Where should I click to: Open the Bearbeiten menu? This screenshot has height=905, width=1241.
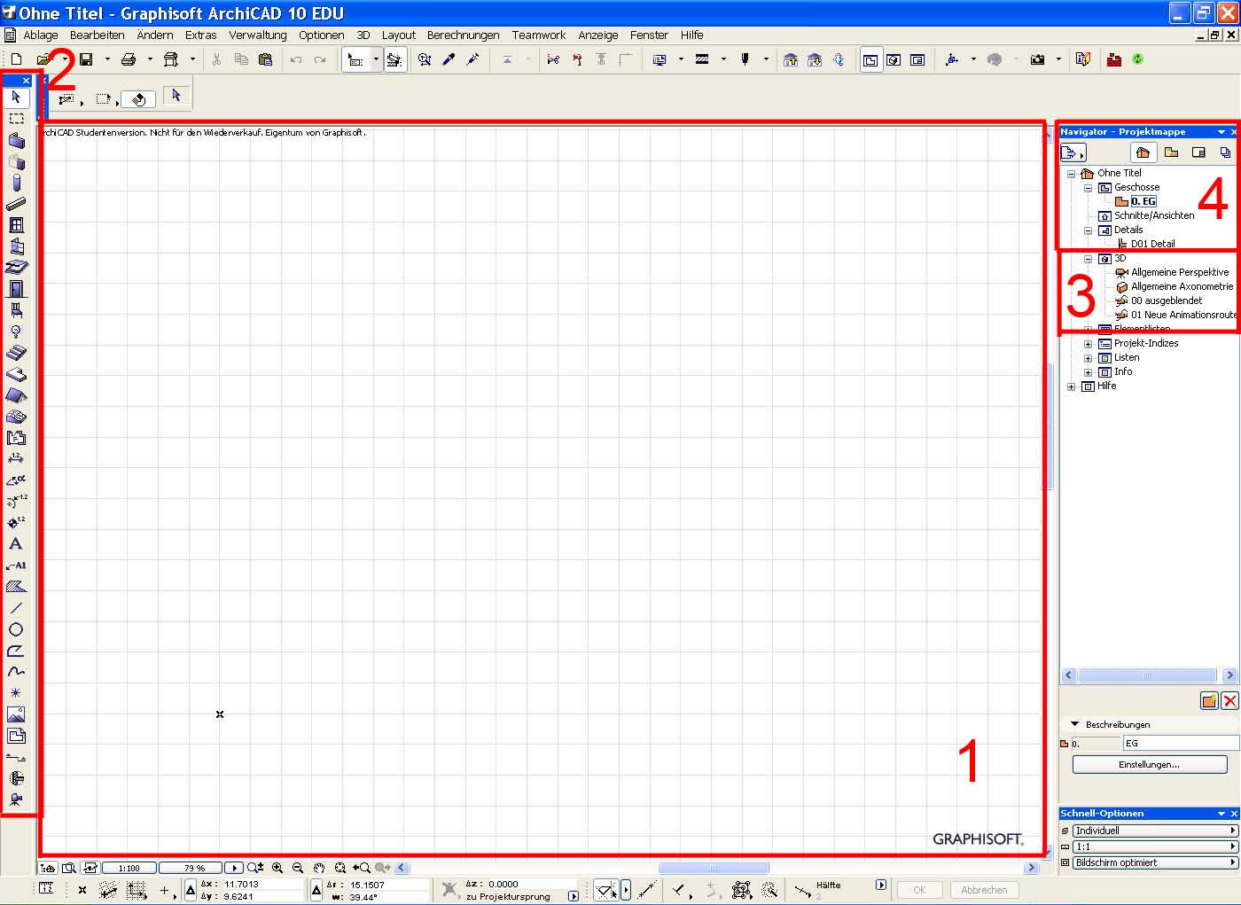98,35
